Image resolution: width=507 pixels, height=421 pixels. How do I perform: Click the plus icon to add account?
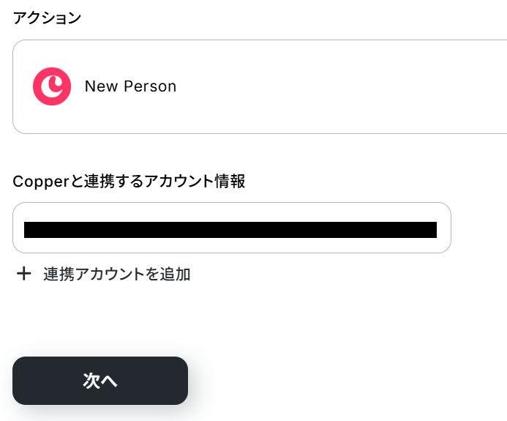click(24, 274)
